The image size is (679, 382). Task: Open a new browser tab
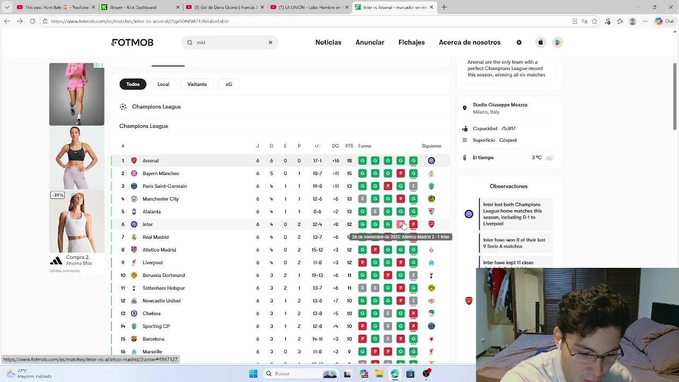pos(444,7)
